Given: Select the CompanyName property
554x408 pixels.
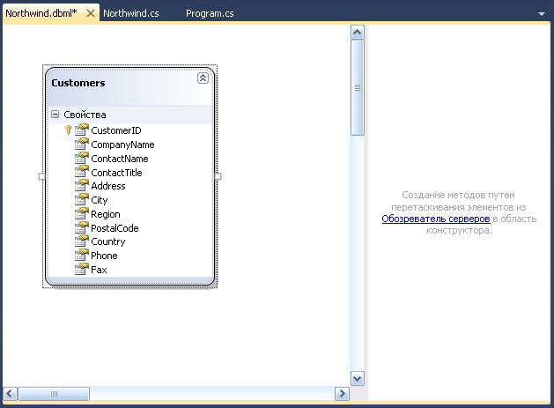Looking at the screenshot, I should click(x=122, y=145).
